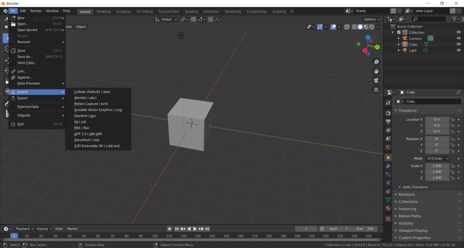Open the Output properties tab

click(x=388, y=121)
